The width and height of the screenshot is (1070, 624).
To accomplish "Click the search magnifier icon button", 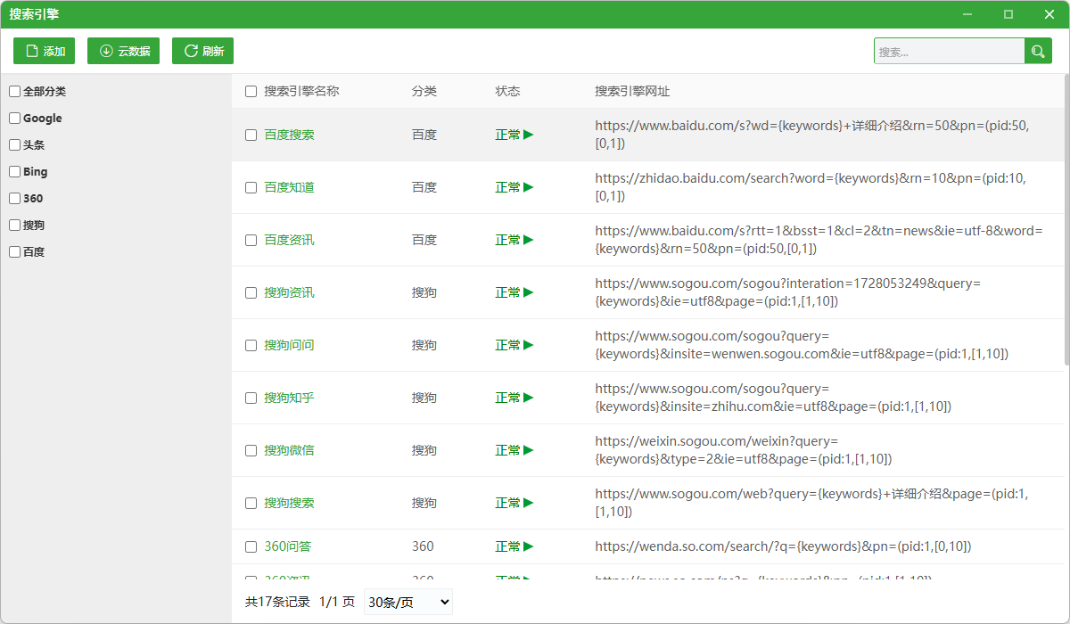I will (x=1038, y=51).
